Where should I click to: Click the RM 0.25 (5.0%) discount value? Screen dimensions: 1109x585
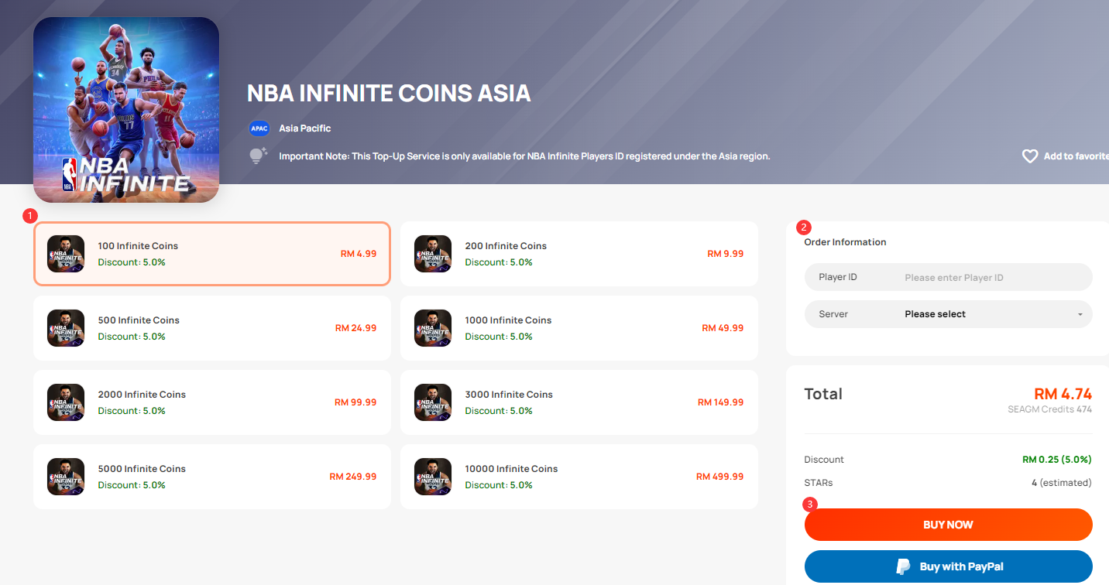(x=1057, y=460)
